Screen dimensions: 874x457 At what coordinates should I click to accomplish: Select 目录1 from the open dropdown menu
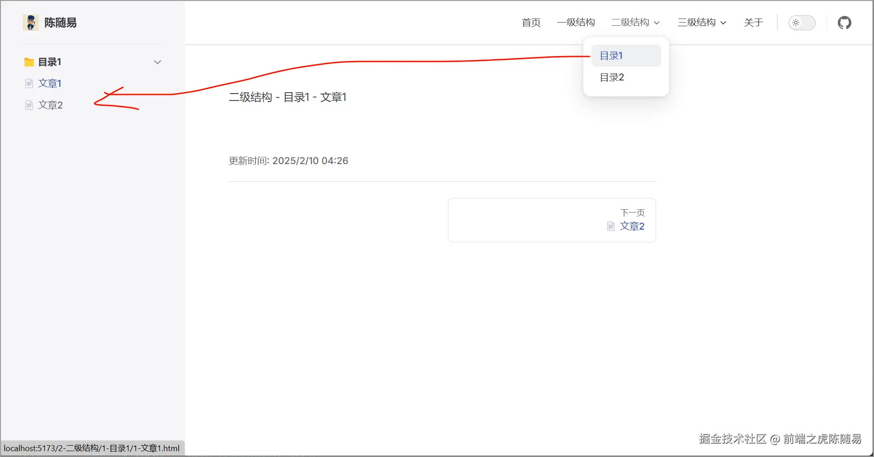(611, 55)
